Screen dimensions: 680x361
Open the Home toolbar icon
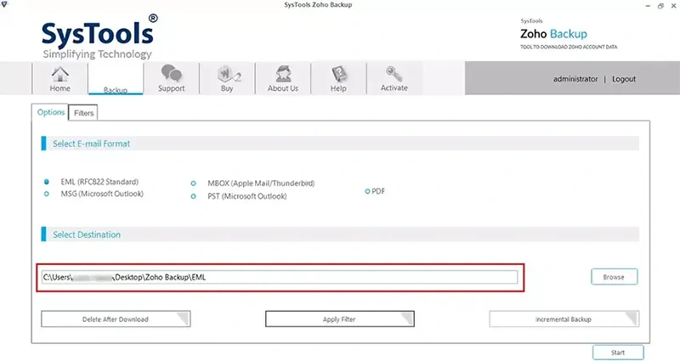(x=59, y=78)
